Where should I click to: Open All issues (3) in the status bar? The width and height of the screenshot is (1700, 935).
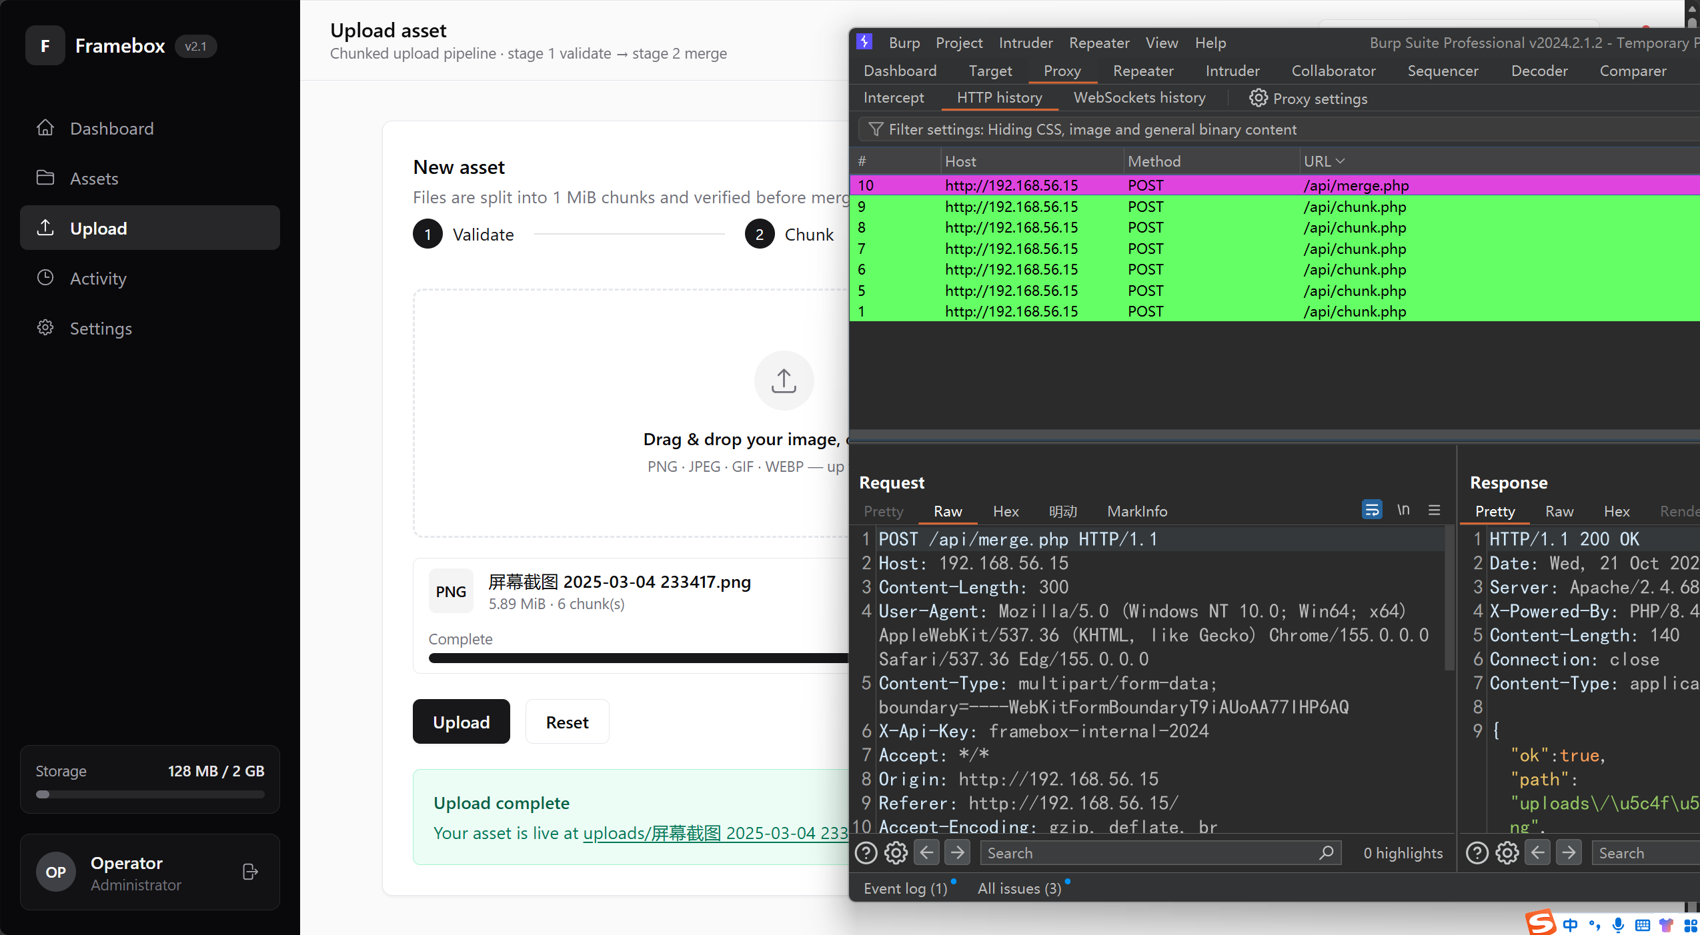1019,888
